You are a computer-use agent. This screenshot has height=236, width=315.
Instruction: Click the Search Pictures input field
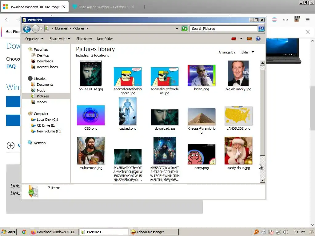[224, 29]
